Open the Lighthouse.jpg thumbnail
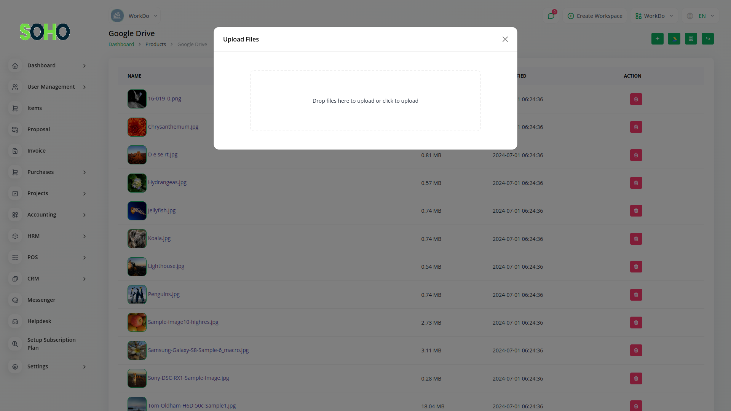 (x=137, y=267)
